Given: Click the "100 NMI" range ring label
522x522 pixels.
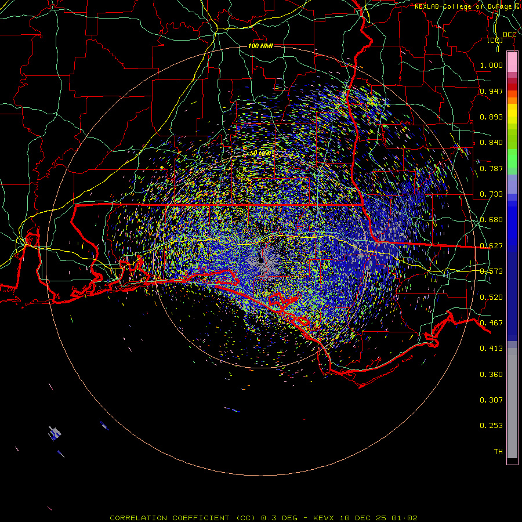Looking at the screenshot, I should pyautogui.click(x=260, y=46).
